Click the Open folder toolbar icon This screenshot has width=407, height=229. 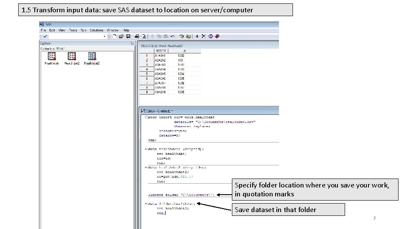click(121, 36)
